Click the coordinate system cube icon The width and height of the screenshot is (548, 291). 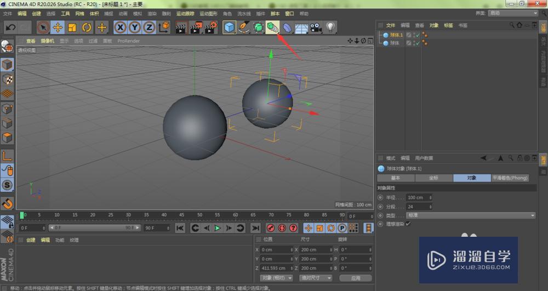(x=164, y=27)
